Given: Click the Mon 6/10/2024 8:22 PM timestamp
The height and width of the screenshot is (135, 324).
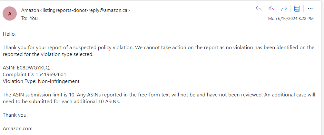Looking at the screenshot, I should point(291,19).
